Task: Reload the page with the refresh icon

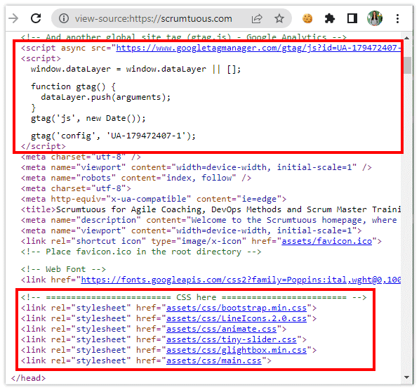Action: [x=36, y=18]
